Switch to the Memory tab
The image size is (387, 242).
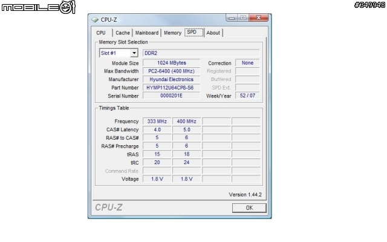[172, 33]
